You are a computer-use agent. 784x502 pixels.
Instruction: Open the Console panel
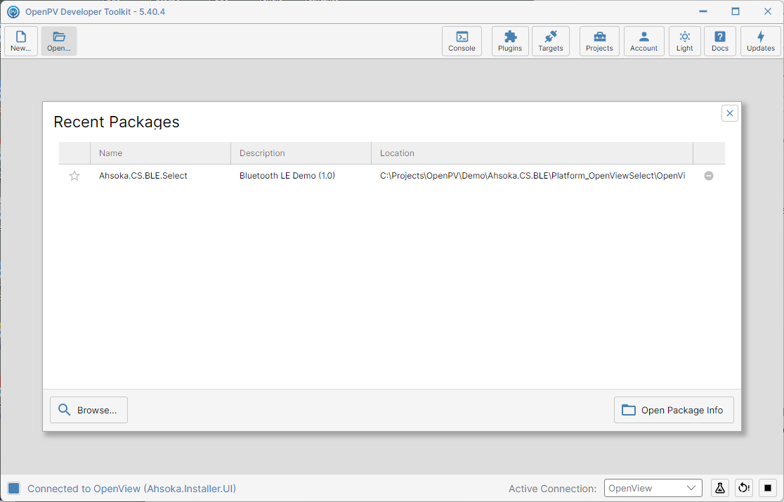pos(462,41)
